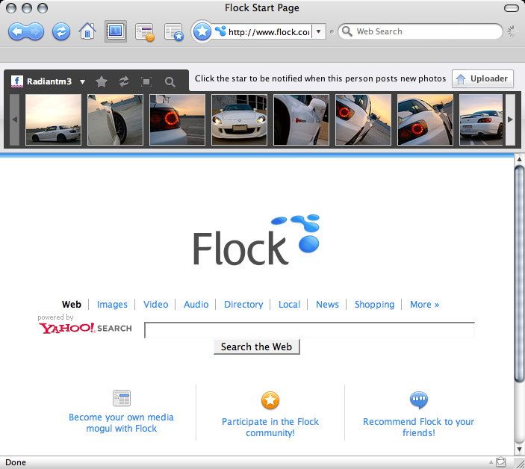Toggle the media bar toolbar icon
The image size is (525, 469).
(116, 31)
